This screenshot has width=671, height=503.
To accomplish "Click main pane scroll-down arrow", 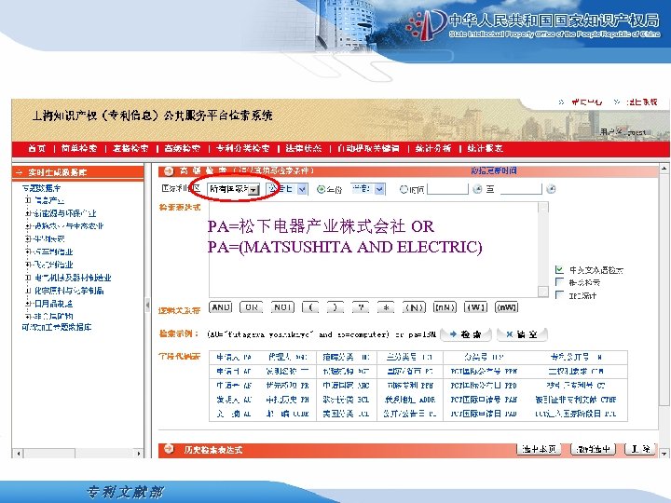I will click(x=664, y=453).
